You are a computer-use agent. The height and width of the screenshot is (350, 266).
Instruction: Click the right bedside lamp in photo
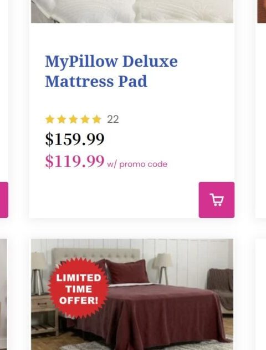[163, 269]
